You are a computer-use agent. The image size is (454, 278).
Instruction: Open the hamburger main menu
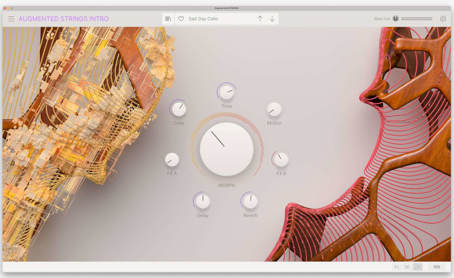coord(11,19)
